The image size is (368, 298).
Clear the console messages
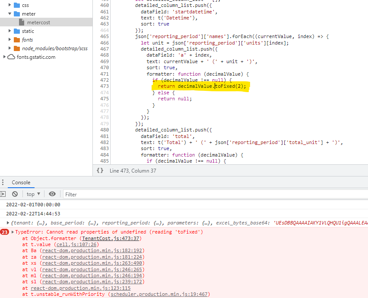point(15,194)
